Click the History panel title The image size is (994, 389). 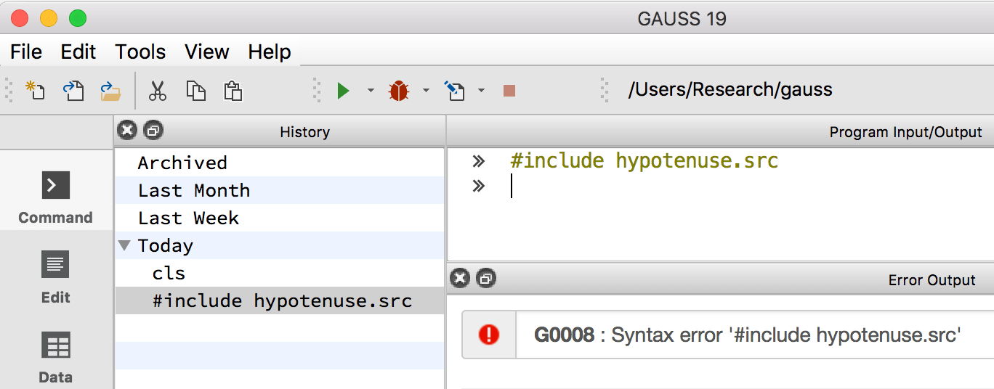(304, 132)
